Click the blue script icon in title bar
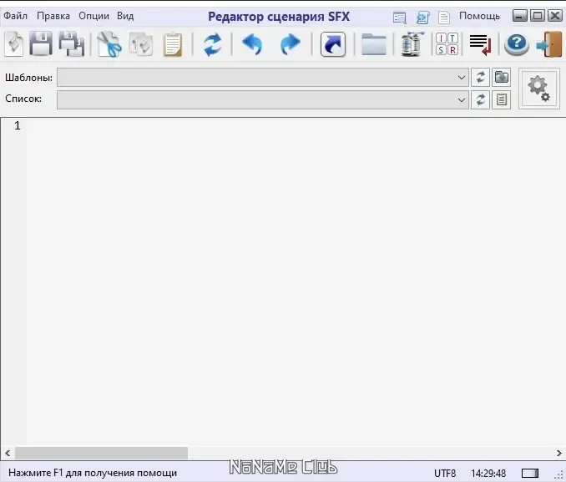566x482 pixels. click(422, 17)
